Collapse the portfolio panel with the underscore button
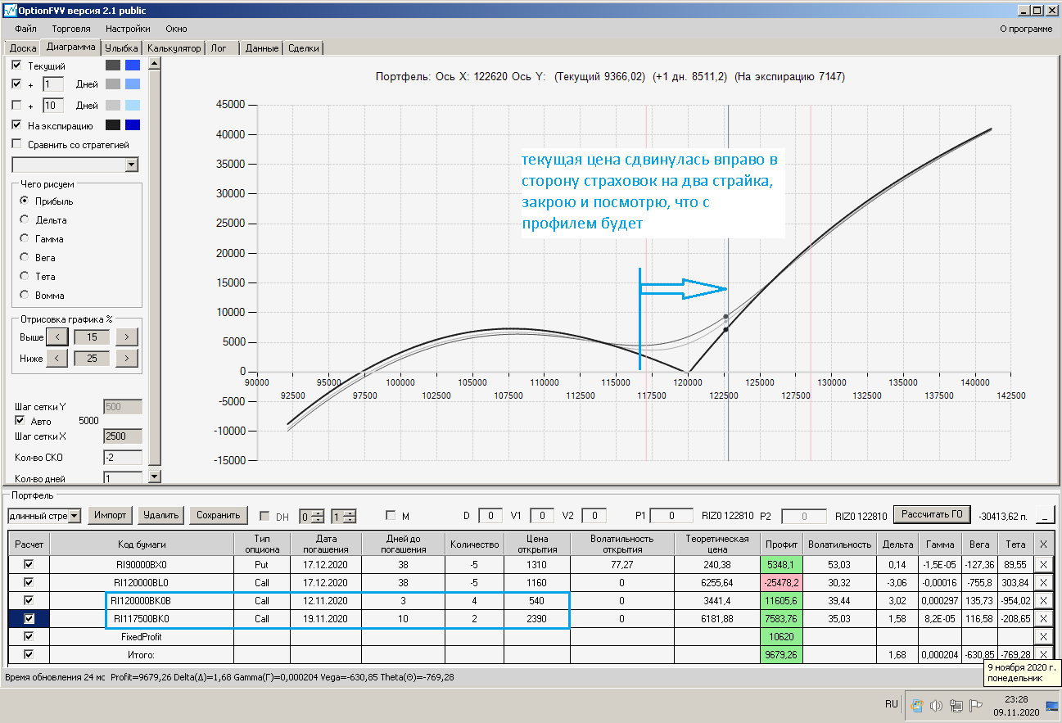Image resolution: width=1062 pixels, height=723 pixels. (1045, 515)
